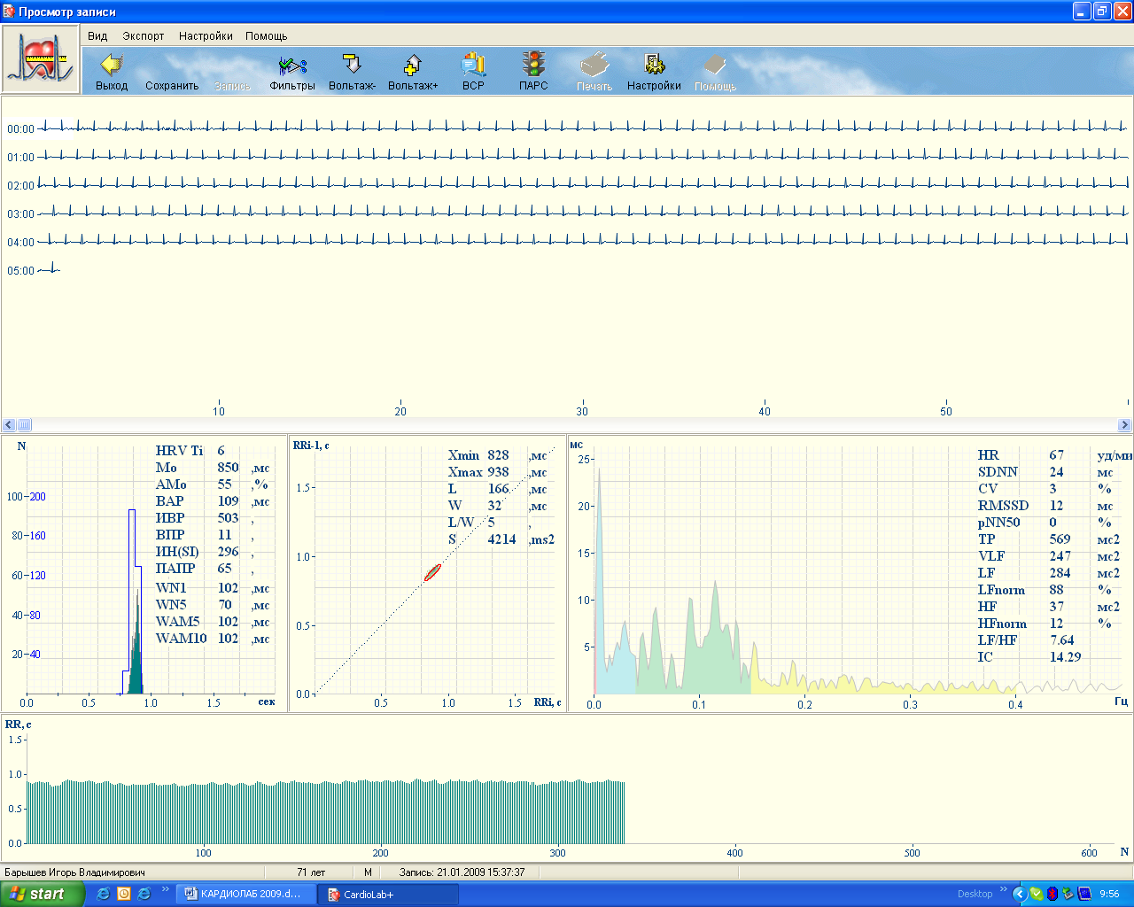Decrease voltage with Вольтаж- icon

point(352,66)
